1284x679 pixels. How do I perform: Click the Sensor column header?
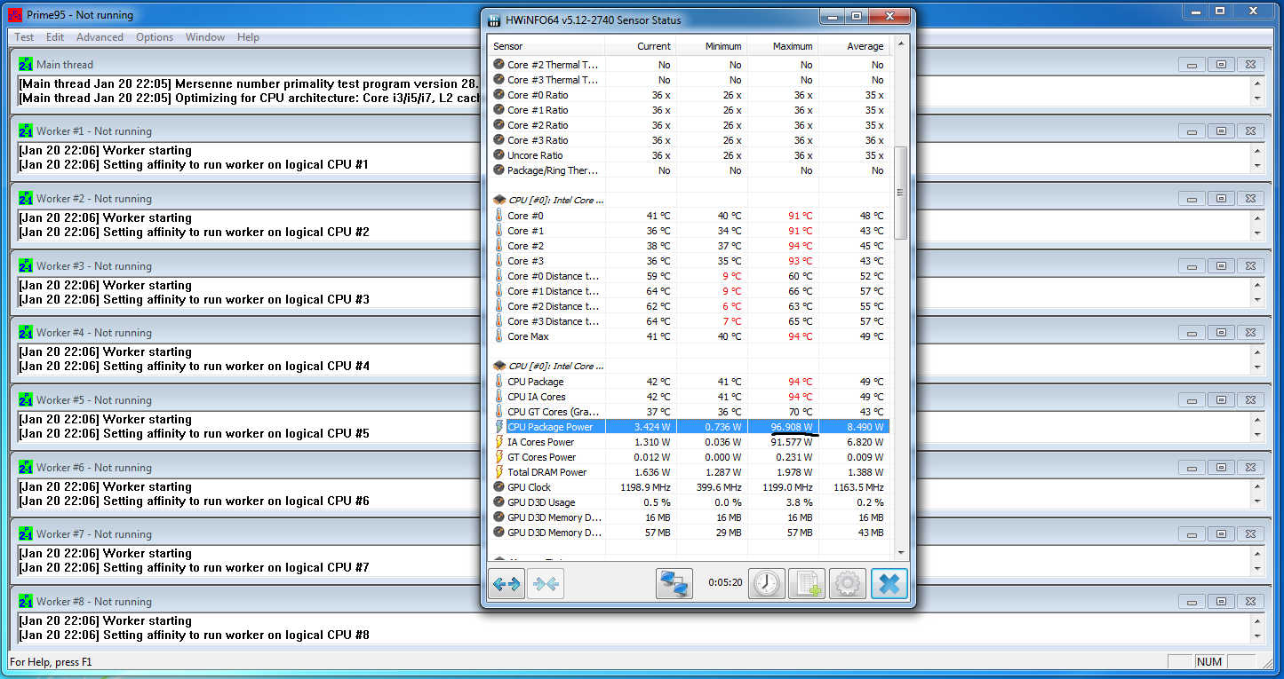(x=547, y=46)
